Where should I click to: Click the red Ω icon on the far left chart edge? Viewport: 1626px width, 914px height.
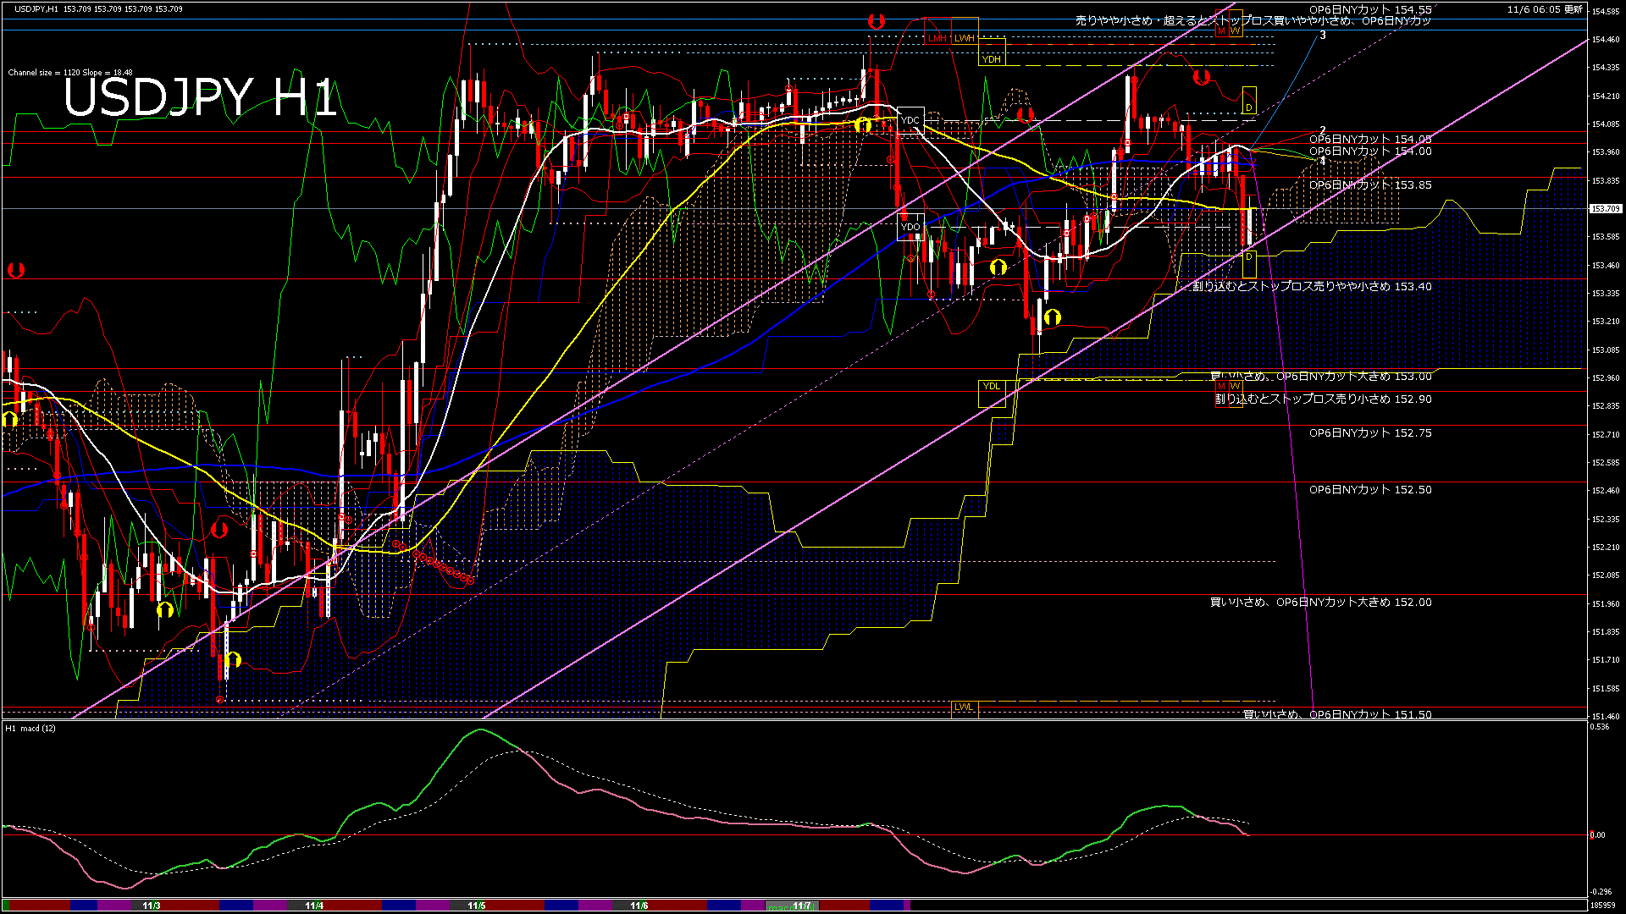pos(14,271)
